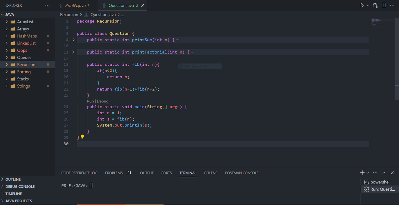Click into the terminal prompt input
Viewport: 399px width, 205px height.
(x=91, y=185)
